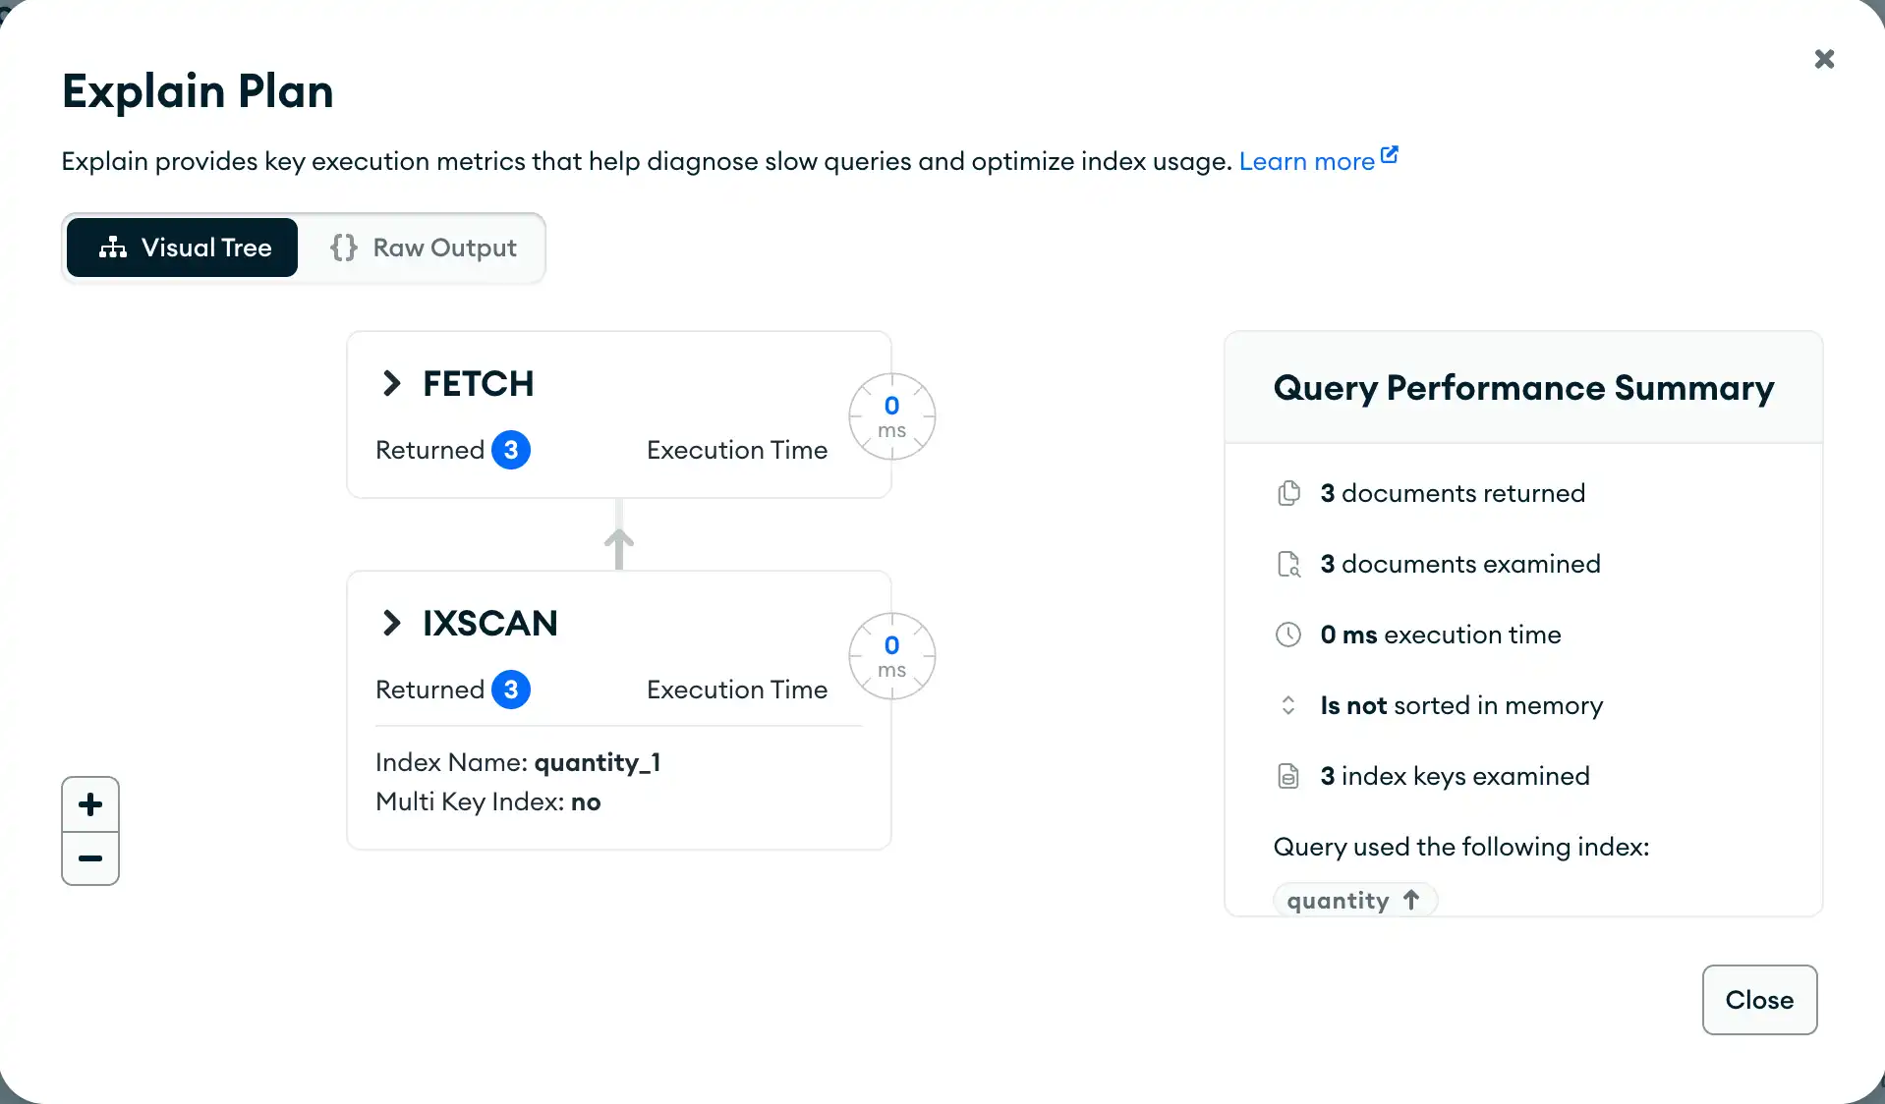
Task: Click the FETCH returned count badge
Action: point(511,450)
